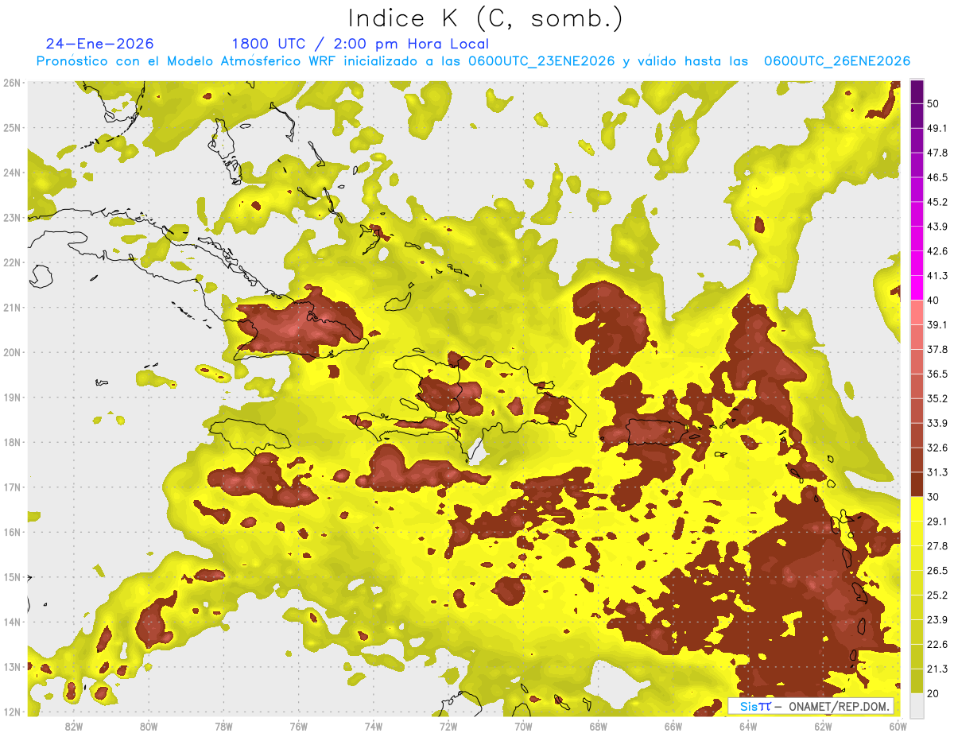Click the colorbar value "25.2"
This screenshot has width=954, height=737.
click(937, 595)
